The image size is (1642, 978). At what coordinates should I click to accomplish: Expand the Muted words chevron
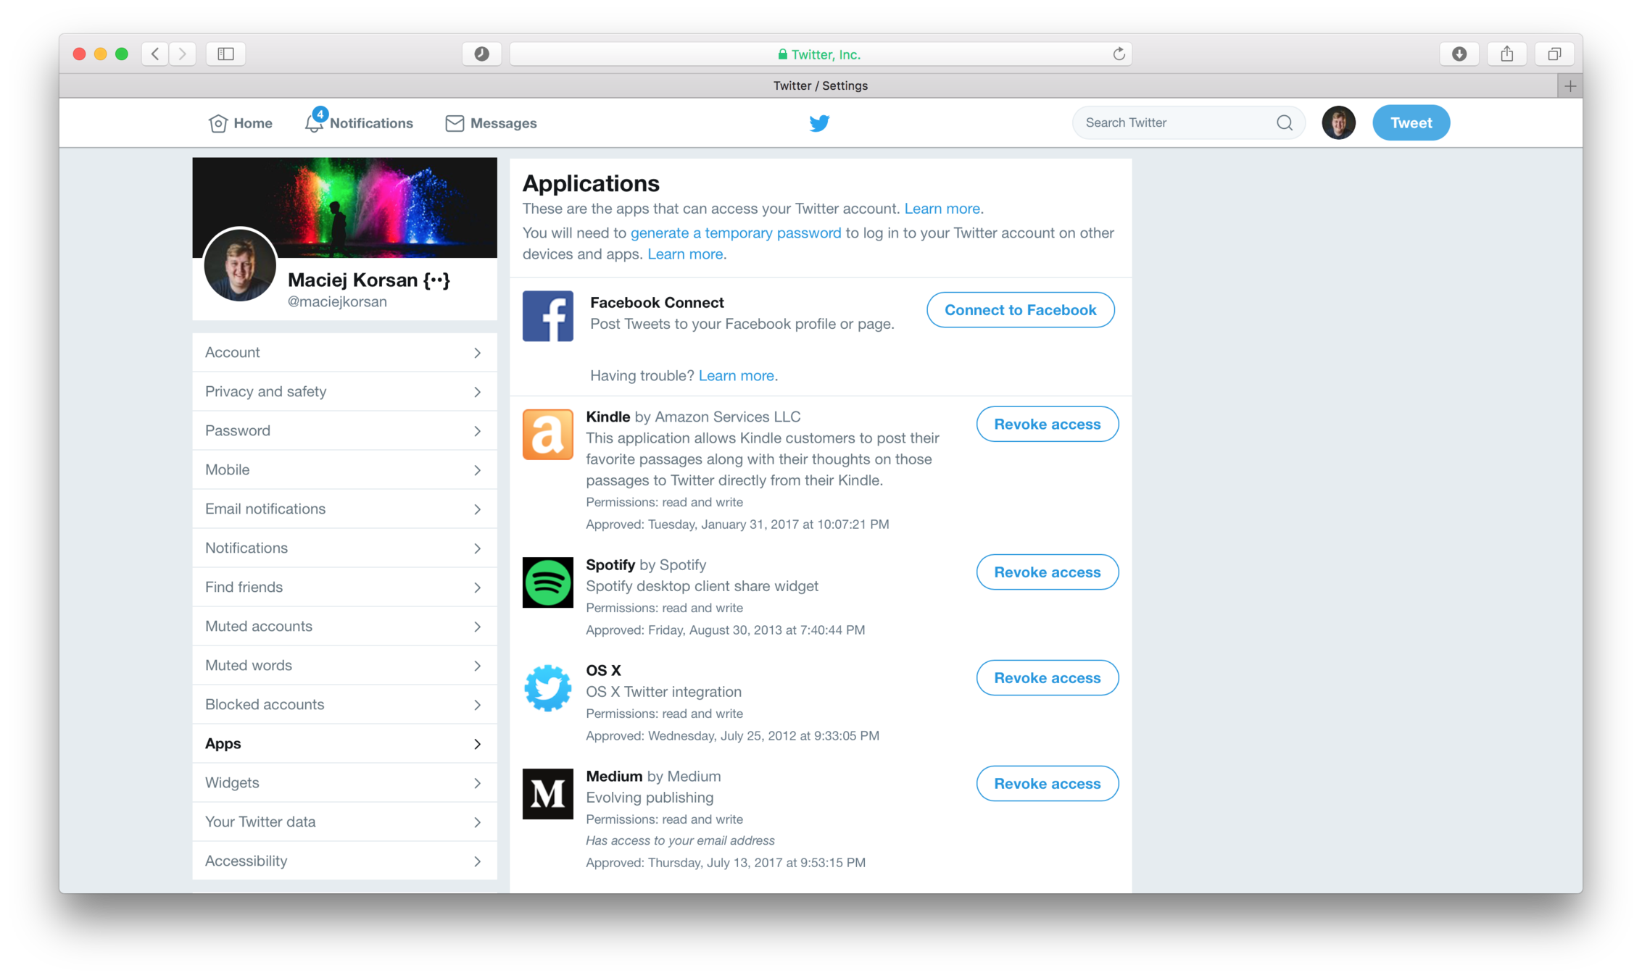[x=477, y=666]
